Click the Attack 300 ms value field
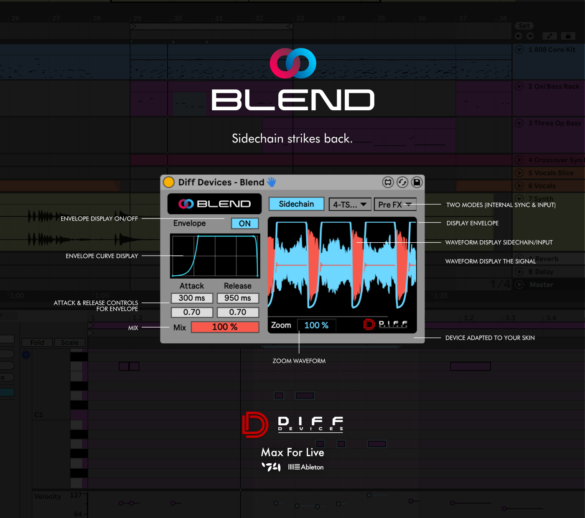This screenshot has width=585, height=518. point(192,298)
